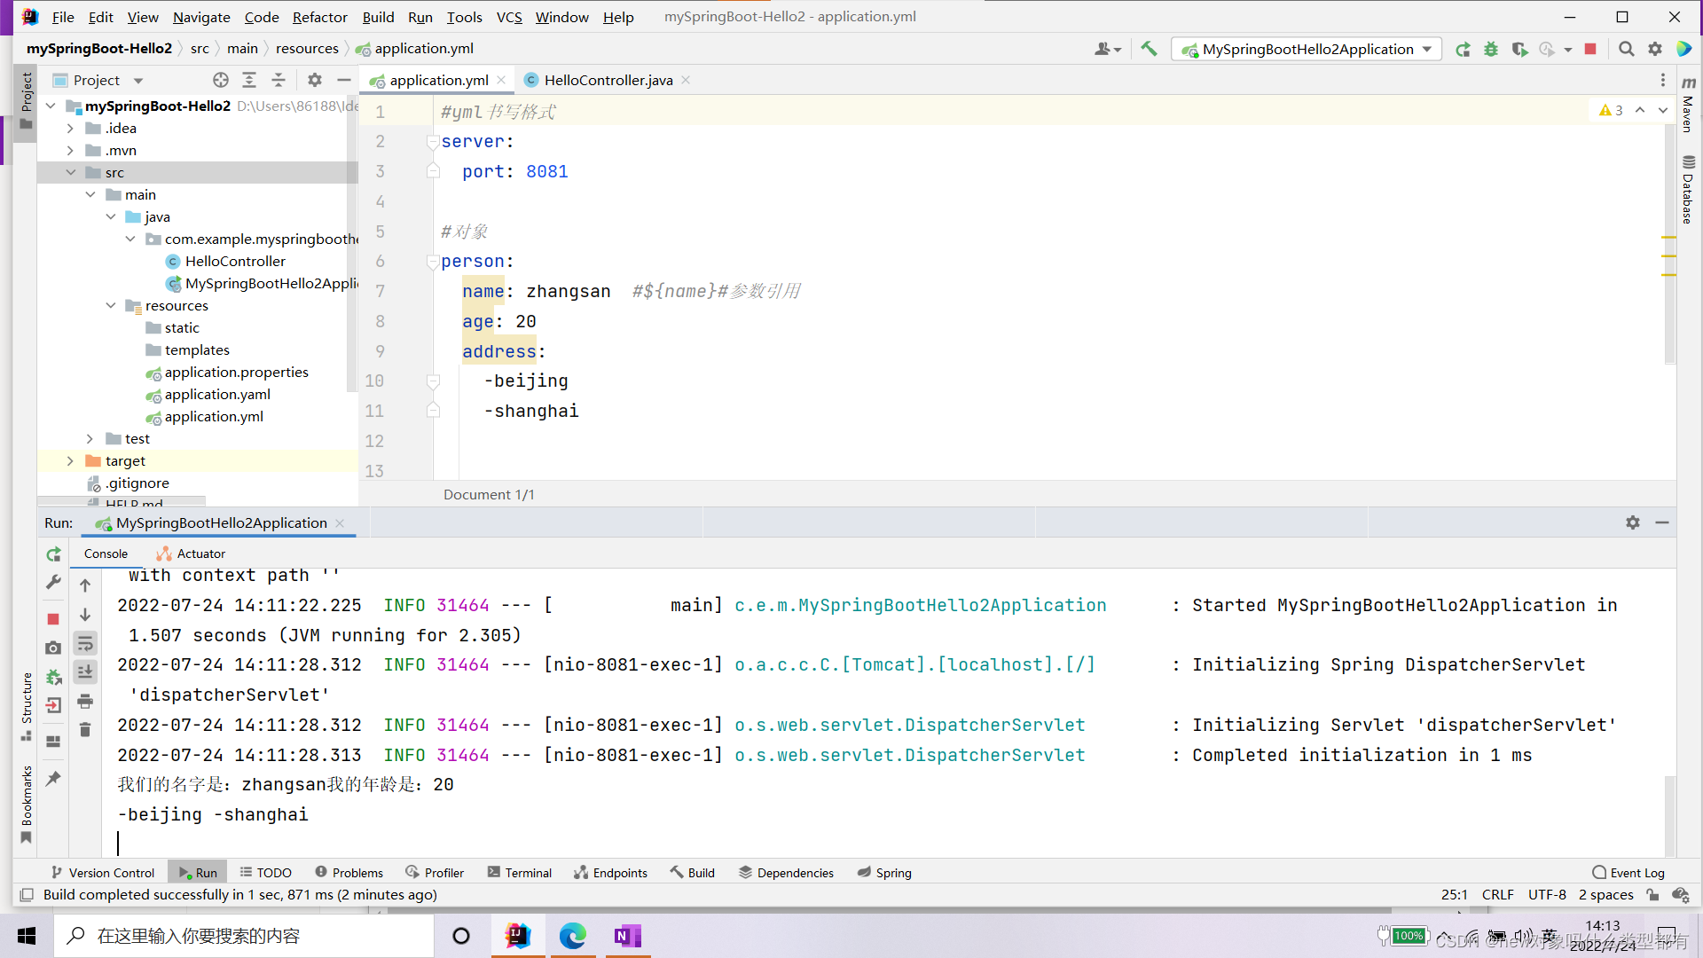The width and height of the screenshot is (1703, 958).
Task: Run the application with the rerun icon
Action: click(1463, 49)
